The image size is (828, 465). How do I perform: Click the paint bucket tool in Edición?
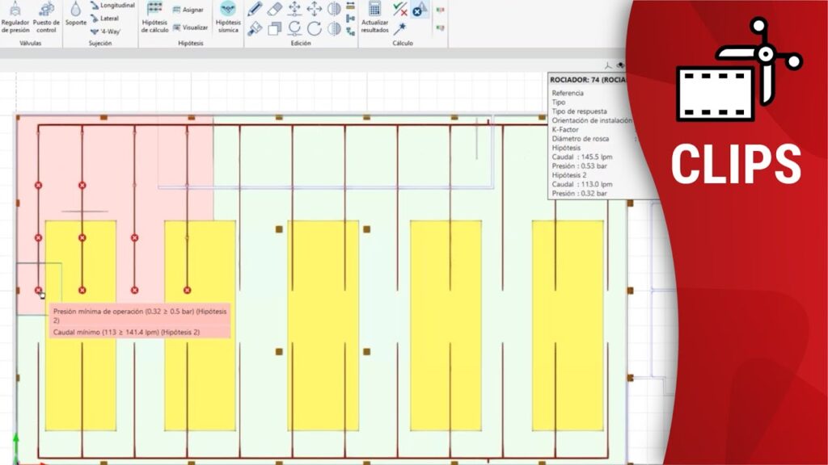coord(255,29)
